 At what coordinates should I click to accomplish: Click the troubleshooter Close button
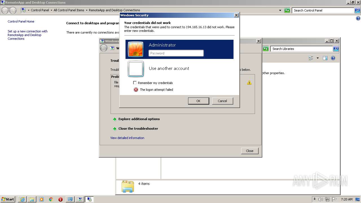point(250,151)
